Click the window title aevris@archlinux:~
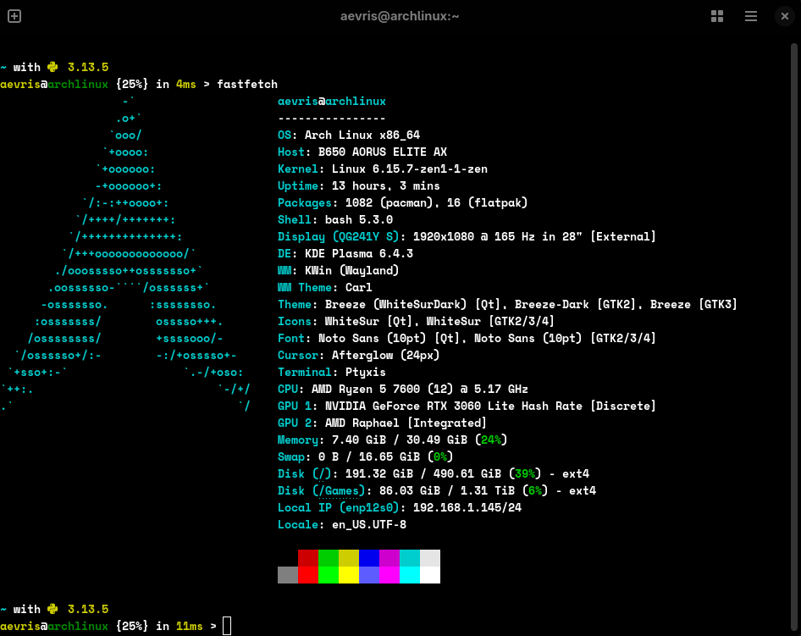Image resolution: width=801 pixels, height=636 pixels. tap(400, 16)
